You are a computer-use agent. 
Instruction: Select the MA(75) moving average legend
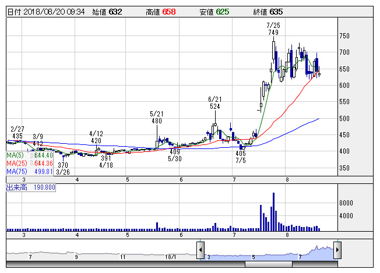[x=30, y=172]
